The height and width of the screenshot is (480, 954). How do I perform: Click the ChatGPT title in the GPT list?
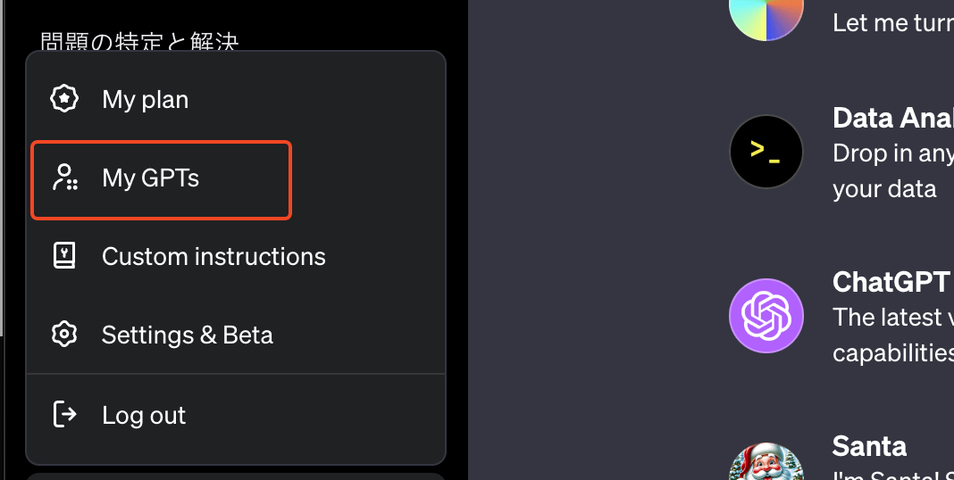(x=891, y=282)
